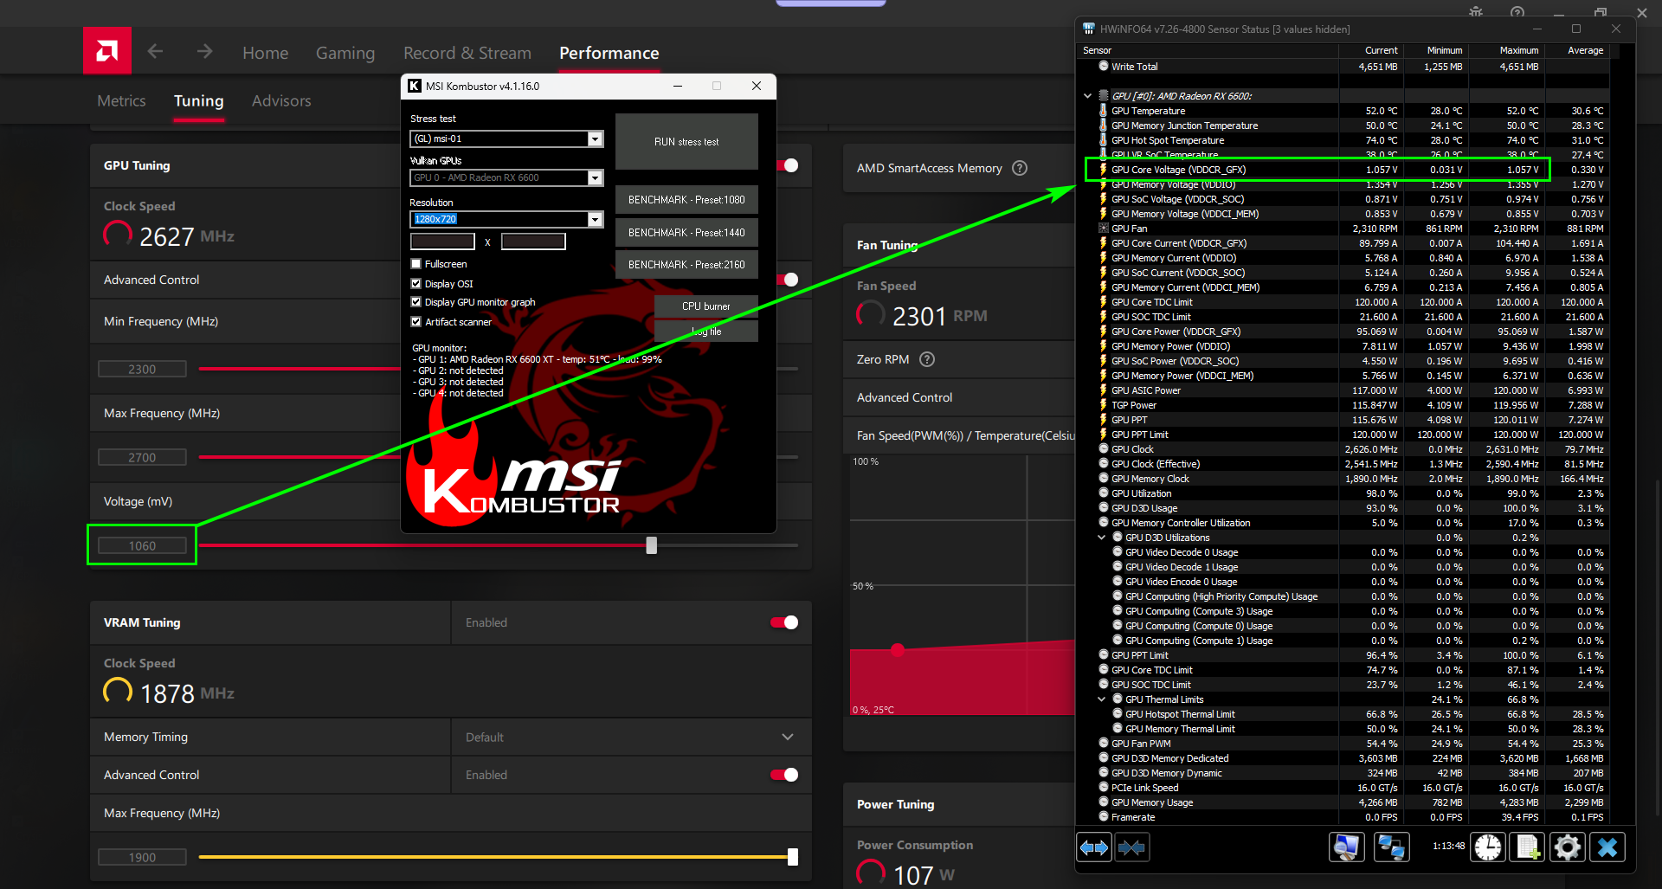Viewport: 1662px width, 889px height.
Task: Shrink HWiNFO columns with the inward arrows
Action: click(x=1131, y=847)
